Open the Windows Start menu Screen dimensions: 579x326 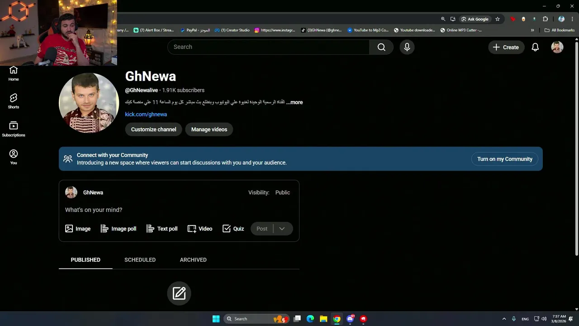coord(216,319)
